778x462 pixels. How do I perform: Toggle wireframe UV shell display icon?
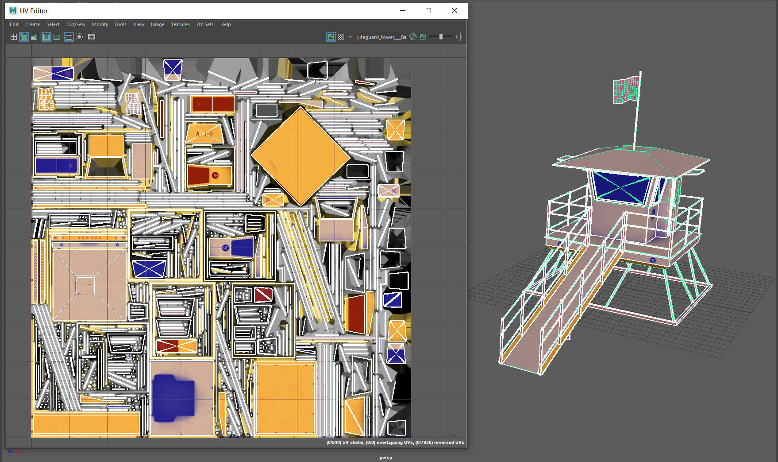pos(14,37)
